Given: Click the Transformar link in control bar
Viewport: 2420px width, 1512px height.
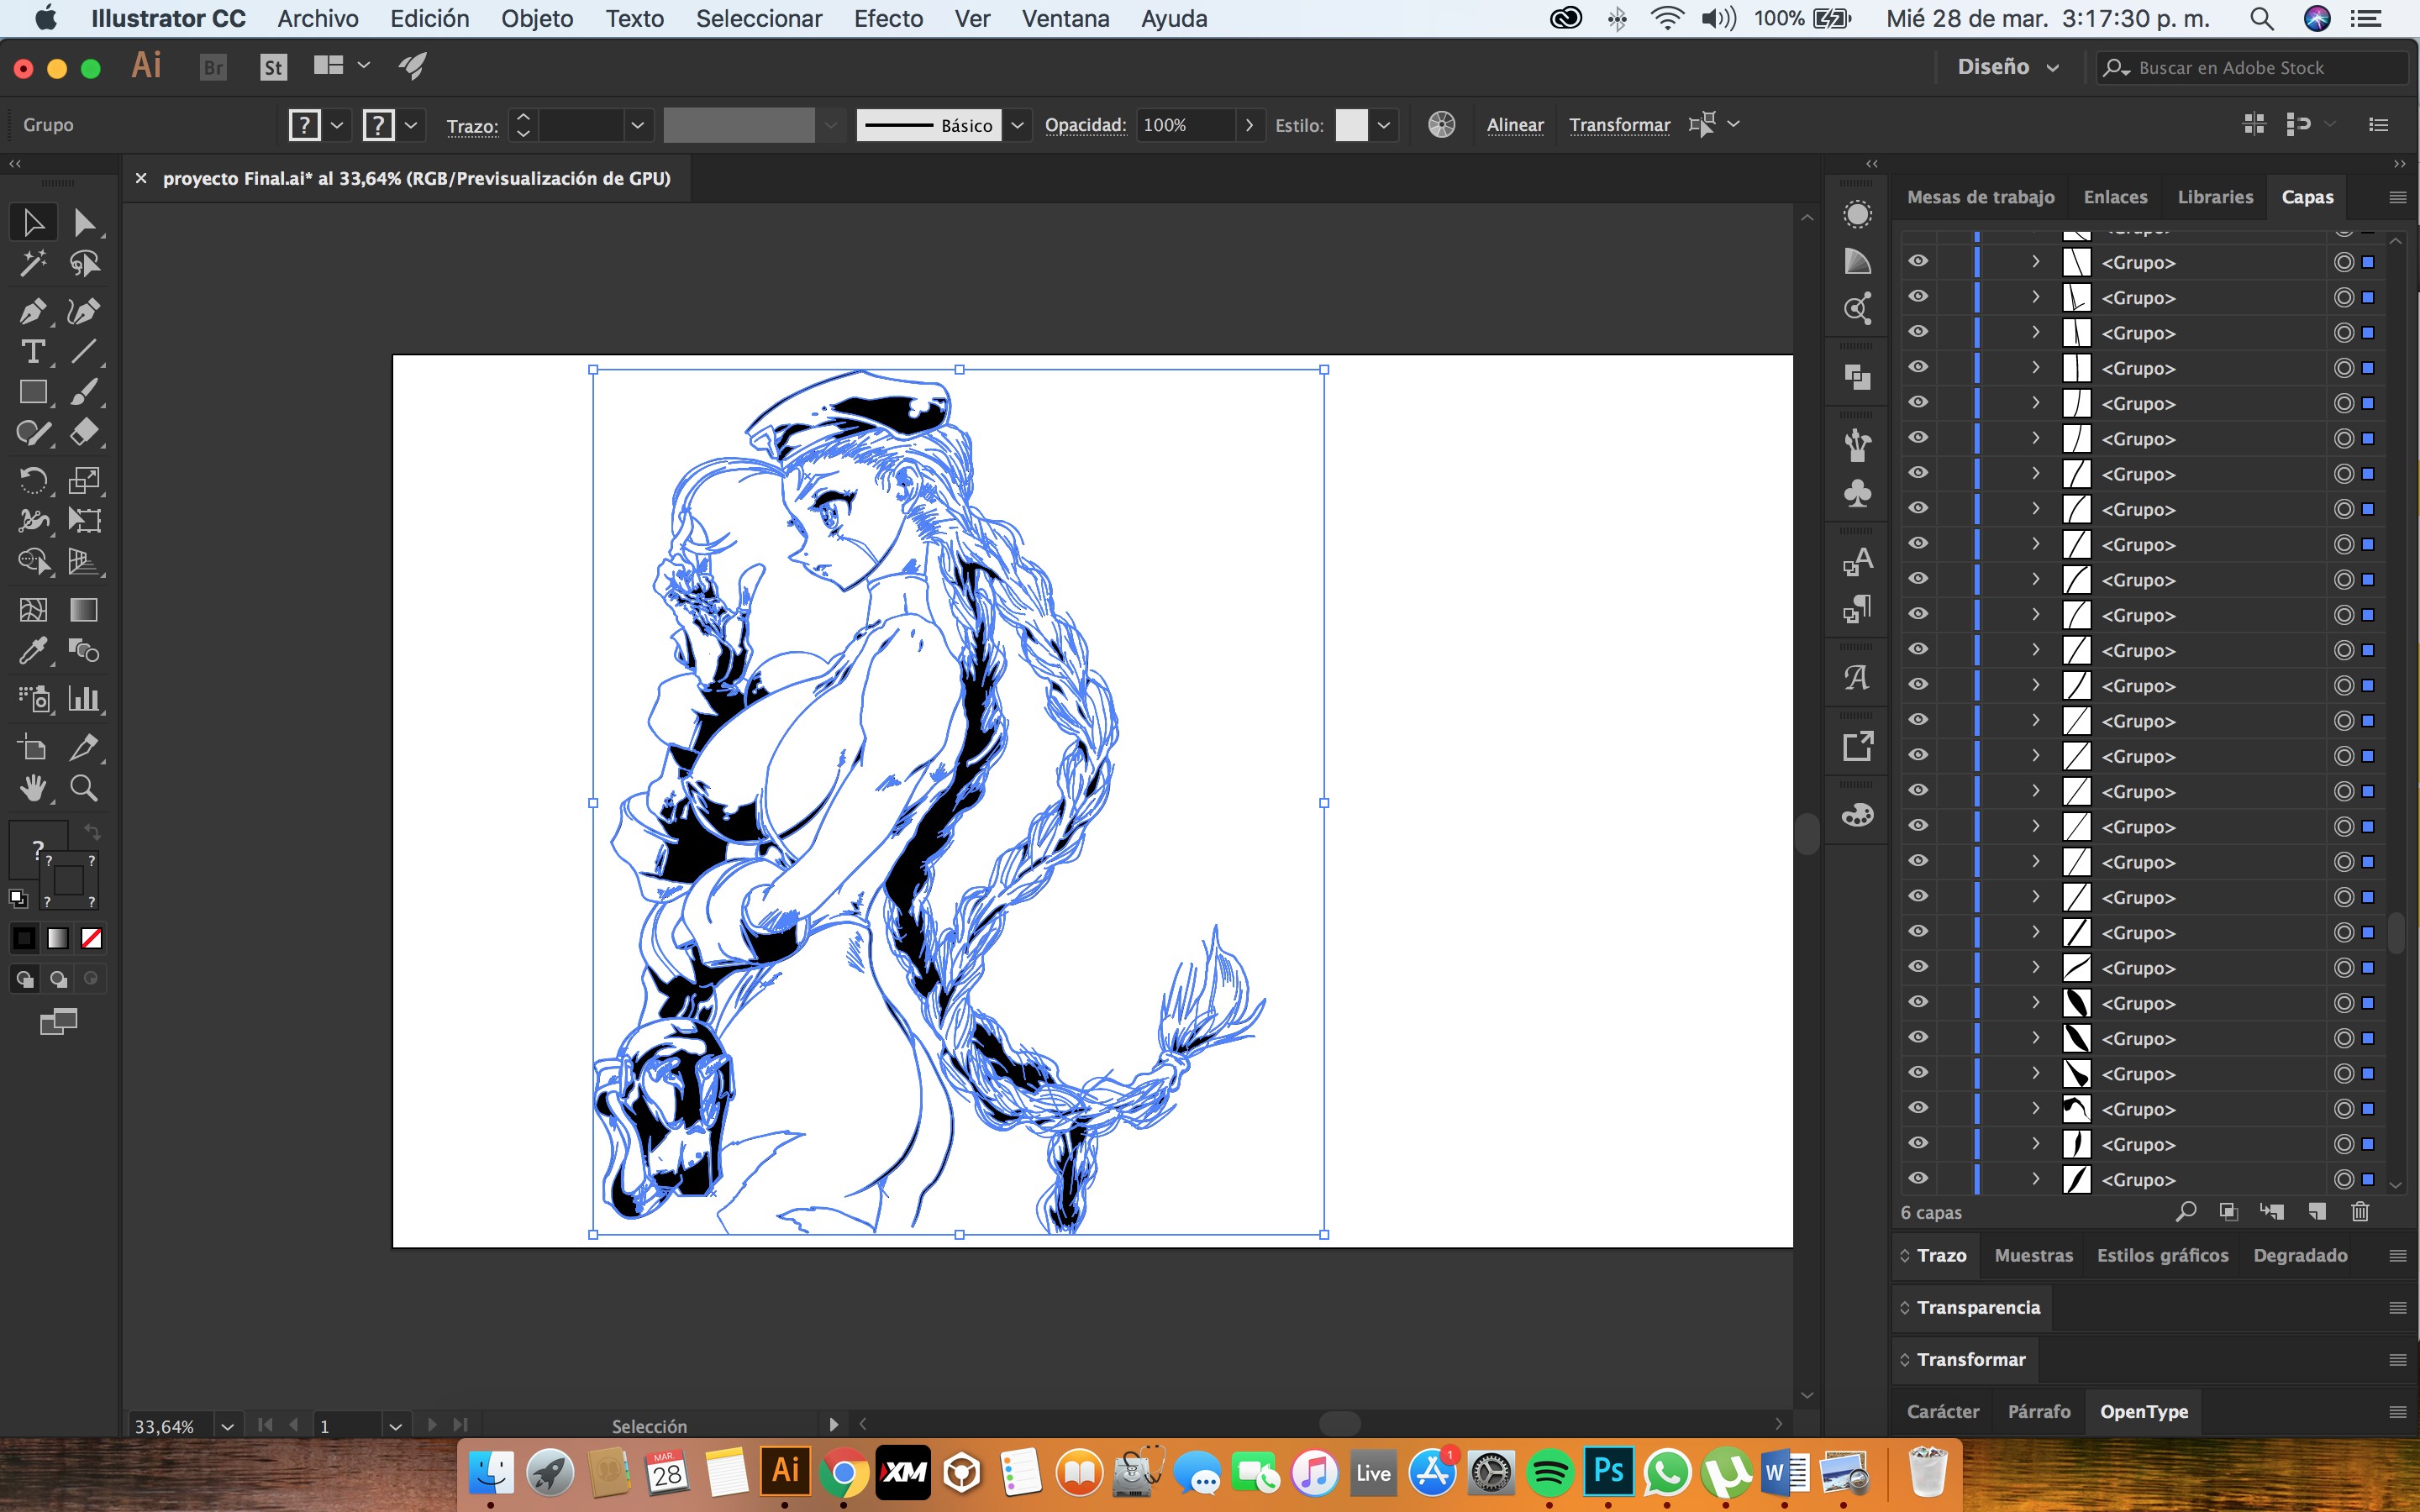Looking at the screenshot, I should click(x=1619, y=125).
